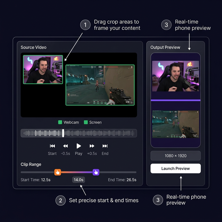The height and width of the screenshot is (222, 222).
Task: Select the purple end-time handle
Action: pos(96,172)
